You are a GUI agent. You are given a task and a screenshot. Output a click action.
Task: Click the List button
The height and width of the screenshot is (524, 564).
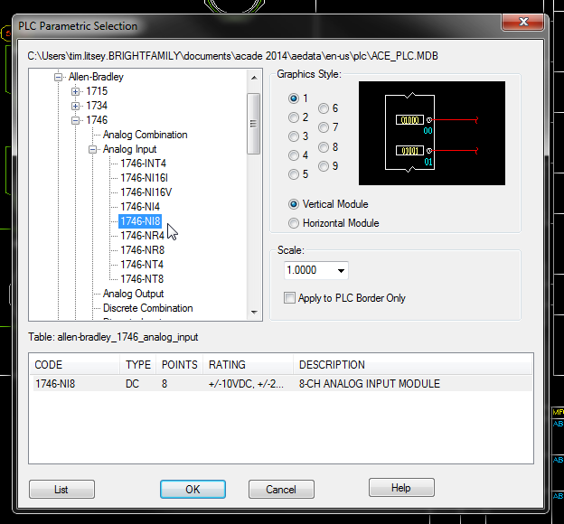point(61,489)
